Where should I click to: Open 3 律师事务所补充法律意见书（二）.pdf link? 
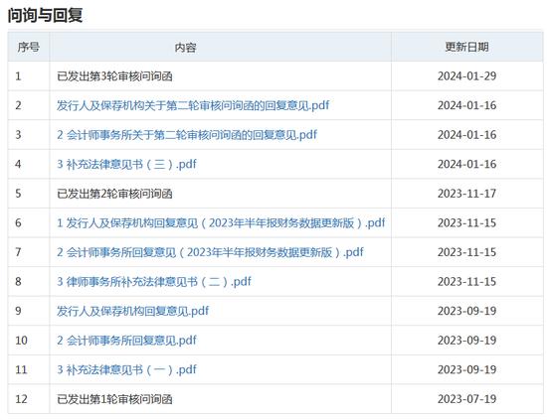tap(154, 281)
